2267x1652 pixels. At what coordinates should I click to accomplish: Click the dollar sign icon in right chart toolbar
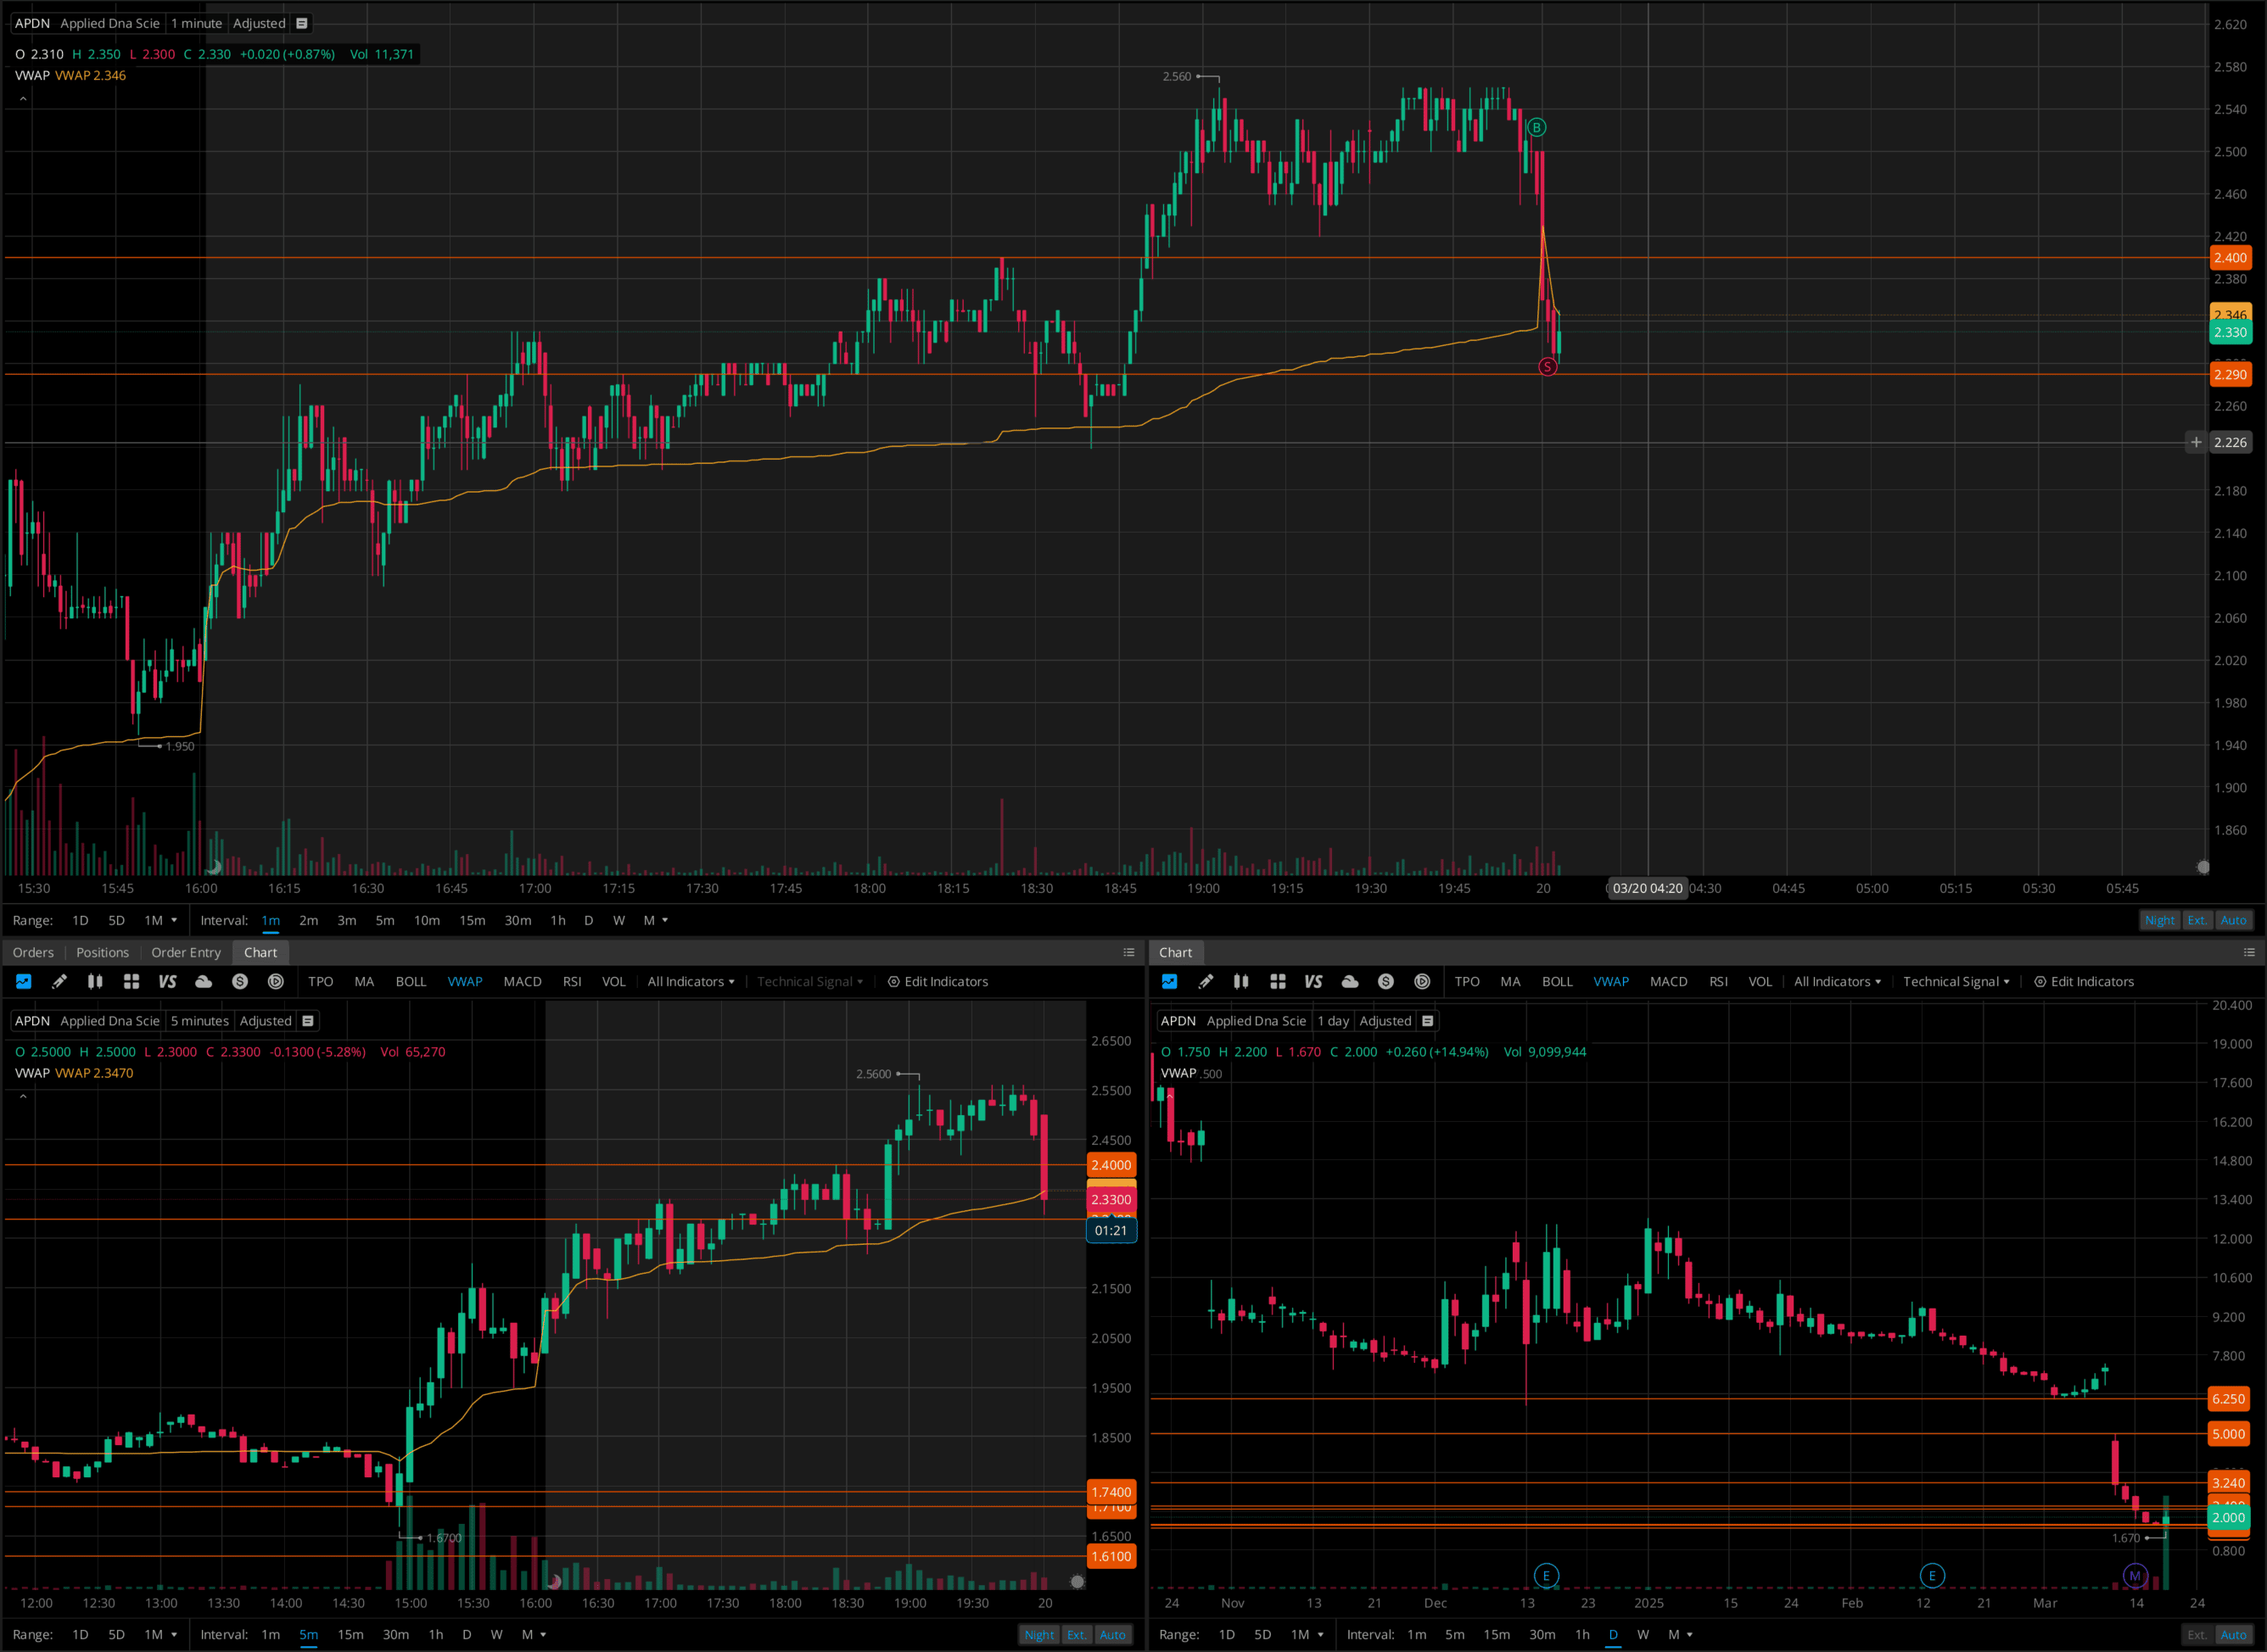point(1385,982)
